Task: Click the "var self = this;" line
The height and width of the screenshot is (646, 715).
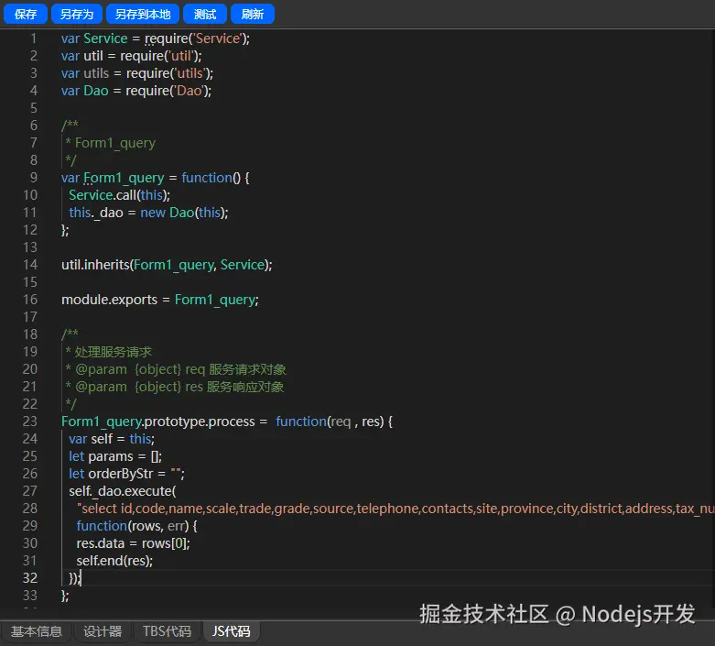Action: (x=112, y=439)
